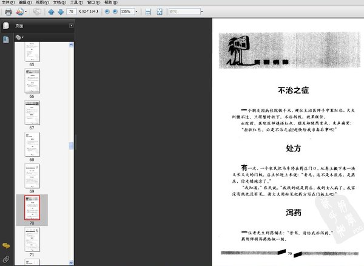This screenshot has width=364, height=266.
Task: Select the page 66 thumbnail
Action: pos(32,81)
